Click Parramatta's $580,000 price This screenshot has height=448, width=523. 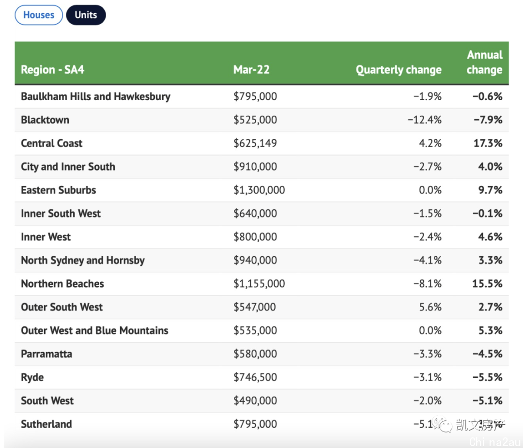point(255,354)
